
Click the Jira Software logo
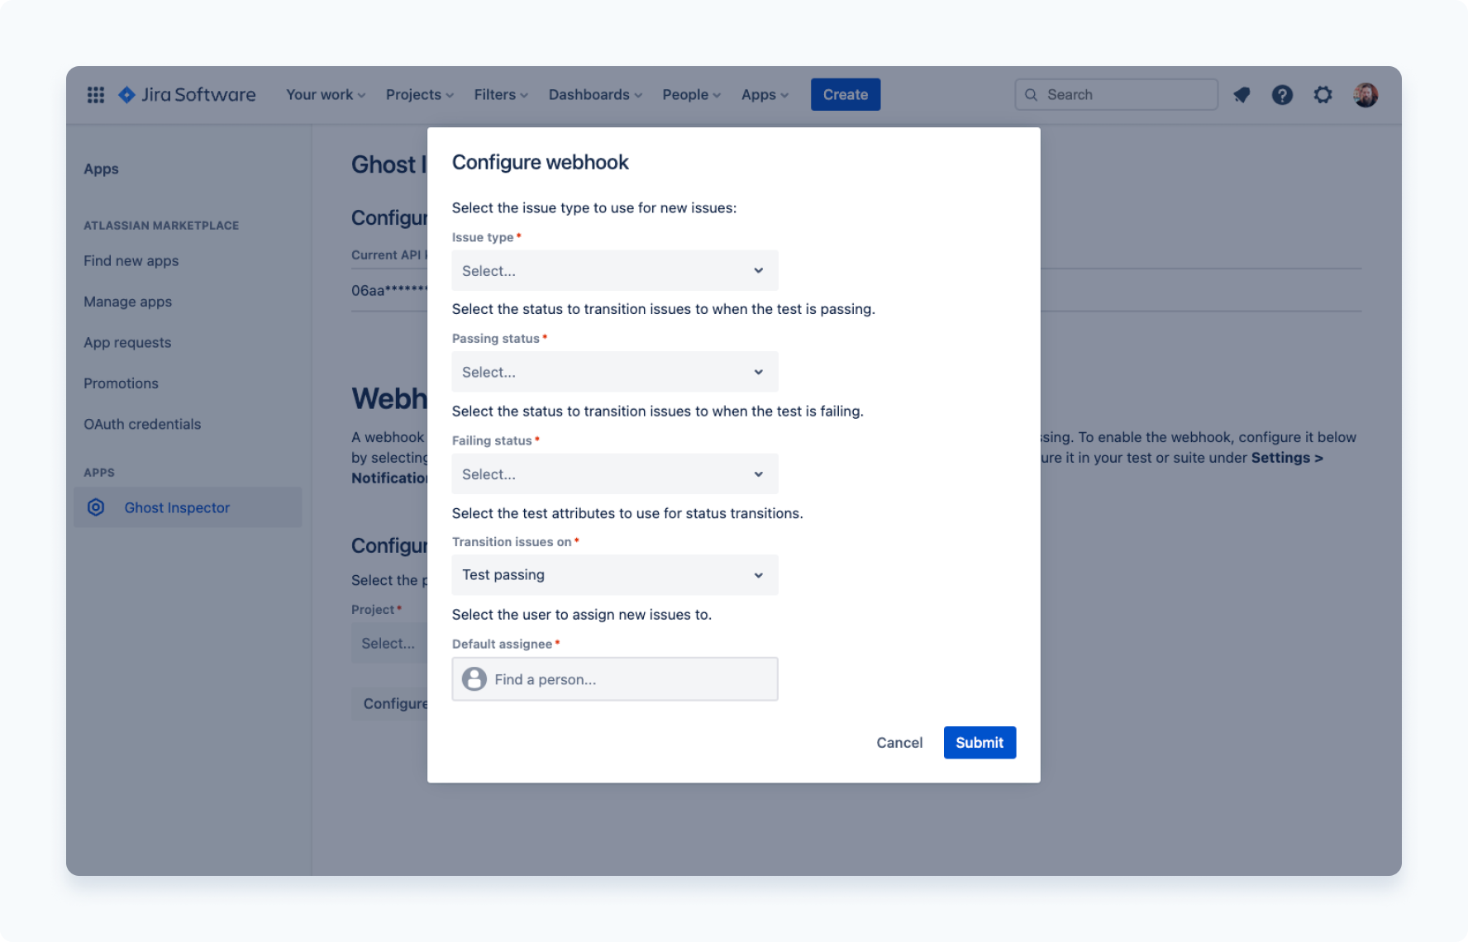[x=186, y=94]
